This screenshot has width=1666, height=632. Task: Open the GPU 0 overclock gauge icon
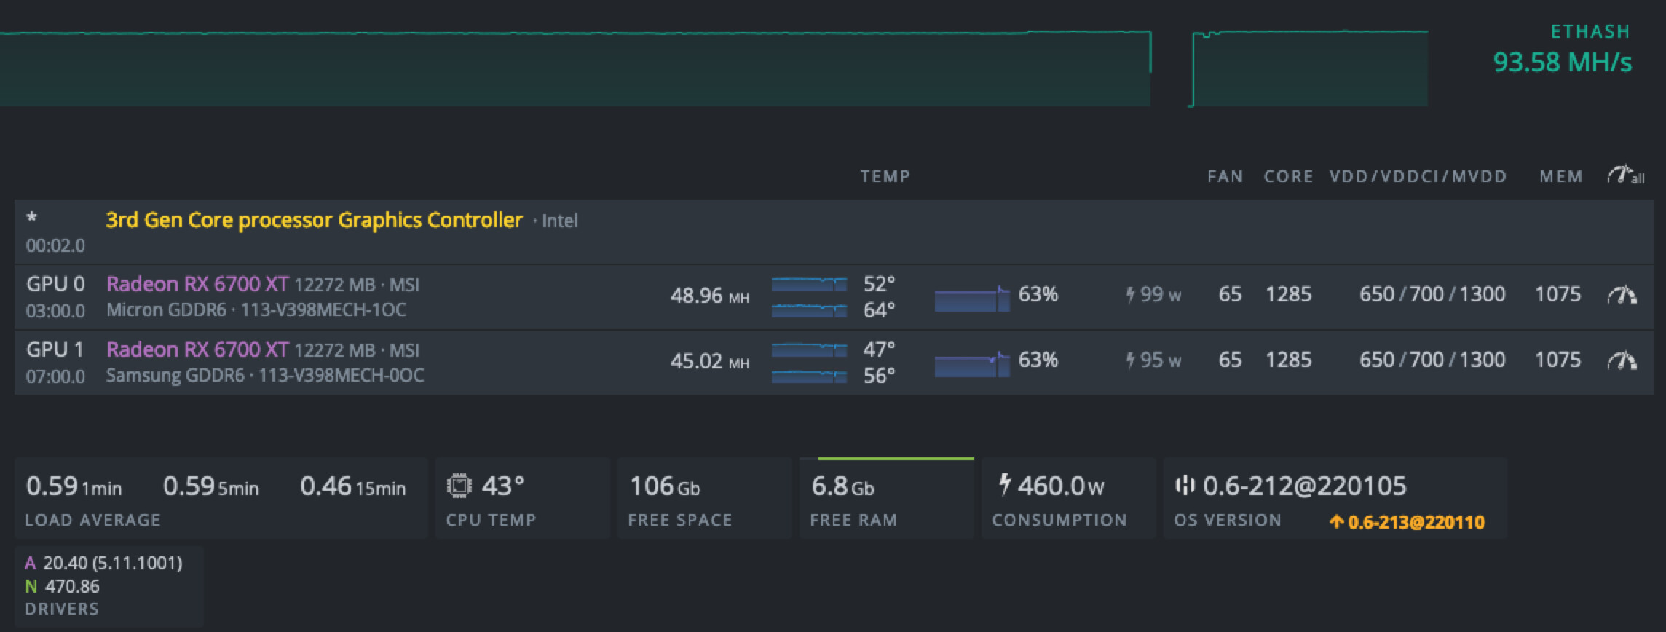point(1622,295)
